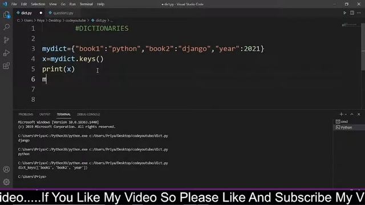The height and width of the screenshot is (205, 365).
Task: Run Python file with play button
Action: click(x=344, y=13)
